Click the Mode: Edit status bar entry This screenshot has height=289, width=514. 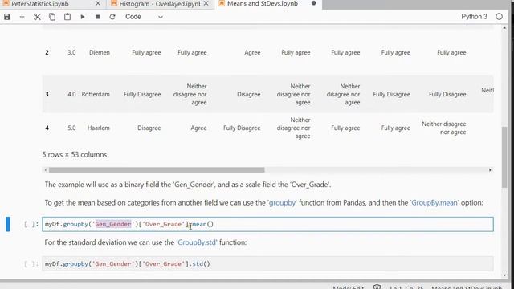(x=348, y=287)
